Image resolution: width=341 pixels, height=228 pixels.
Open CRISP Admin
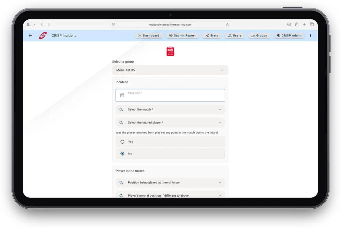[x=289, y=36]
